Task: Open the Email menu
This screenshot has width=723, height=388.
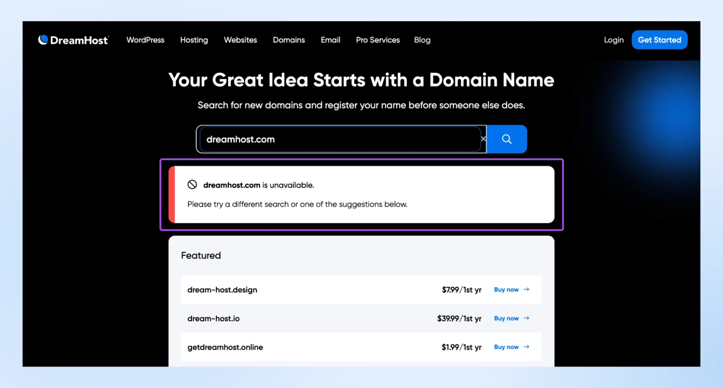Action: [x=330, y=40]
